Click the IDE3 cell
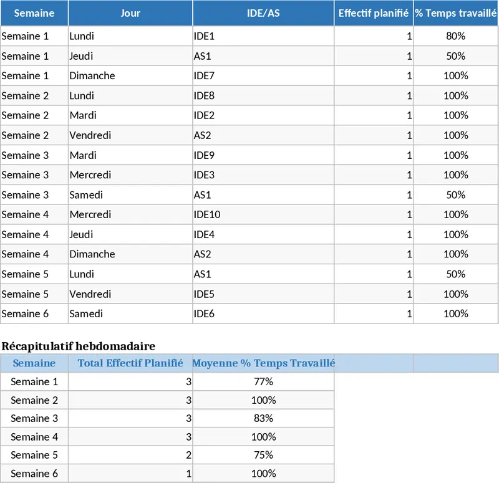 (263, 175)
